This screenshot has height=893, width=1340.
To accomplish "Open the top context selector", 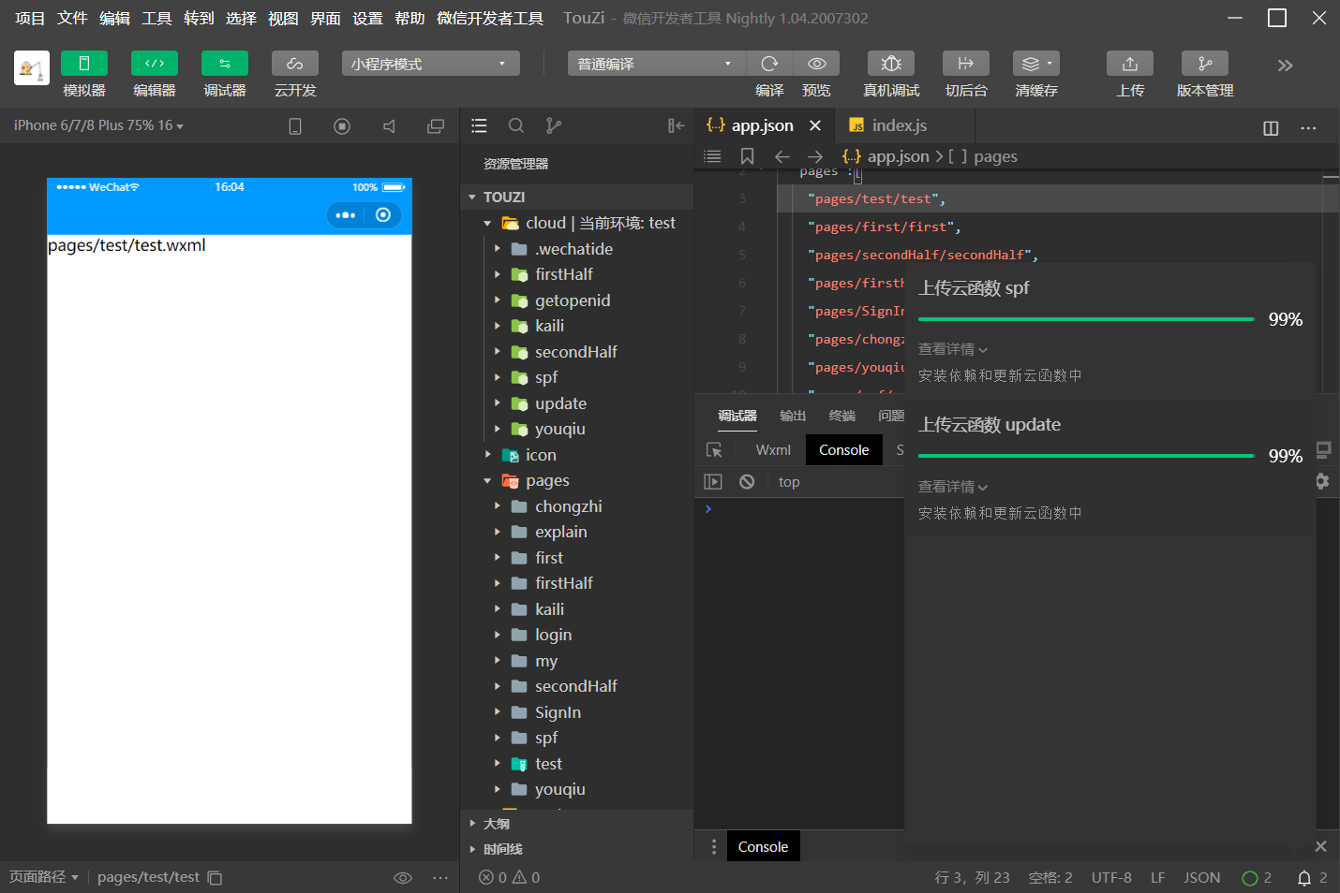I will coord(789,482).
